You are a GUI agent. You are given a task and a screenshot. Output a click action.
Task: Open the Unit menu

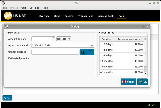(x=24, y=8)
